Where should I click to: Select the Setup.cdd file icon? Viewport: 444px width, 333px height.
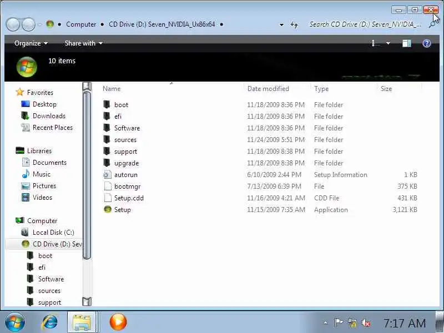click(107, 198)
